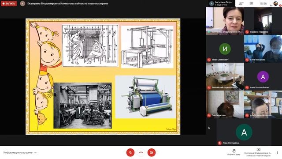Viewport: 282px width, 159px height.
Task: Select Анна Боголюбская's avatar tile
Action: 263,76
